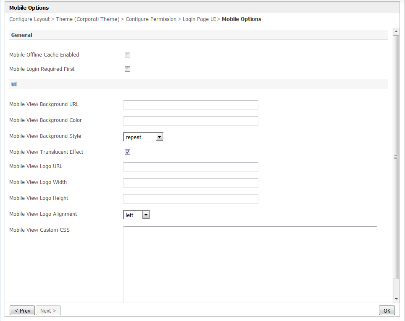Focus the Mobile View Logo URL field
This screenshot has height=321, width=405.
pyautogui.click(x=190, y=167)
